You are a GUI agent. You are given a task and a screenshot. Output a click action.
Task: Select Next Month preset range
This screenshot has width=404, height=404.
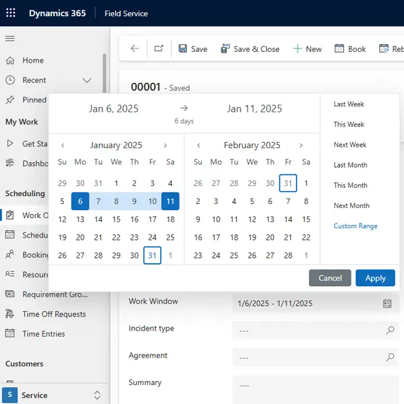click(x=351, y=205)
